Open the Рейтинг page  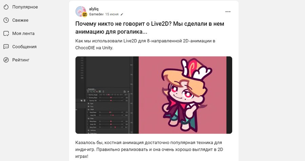[21, 60]
